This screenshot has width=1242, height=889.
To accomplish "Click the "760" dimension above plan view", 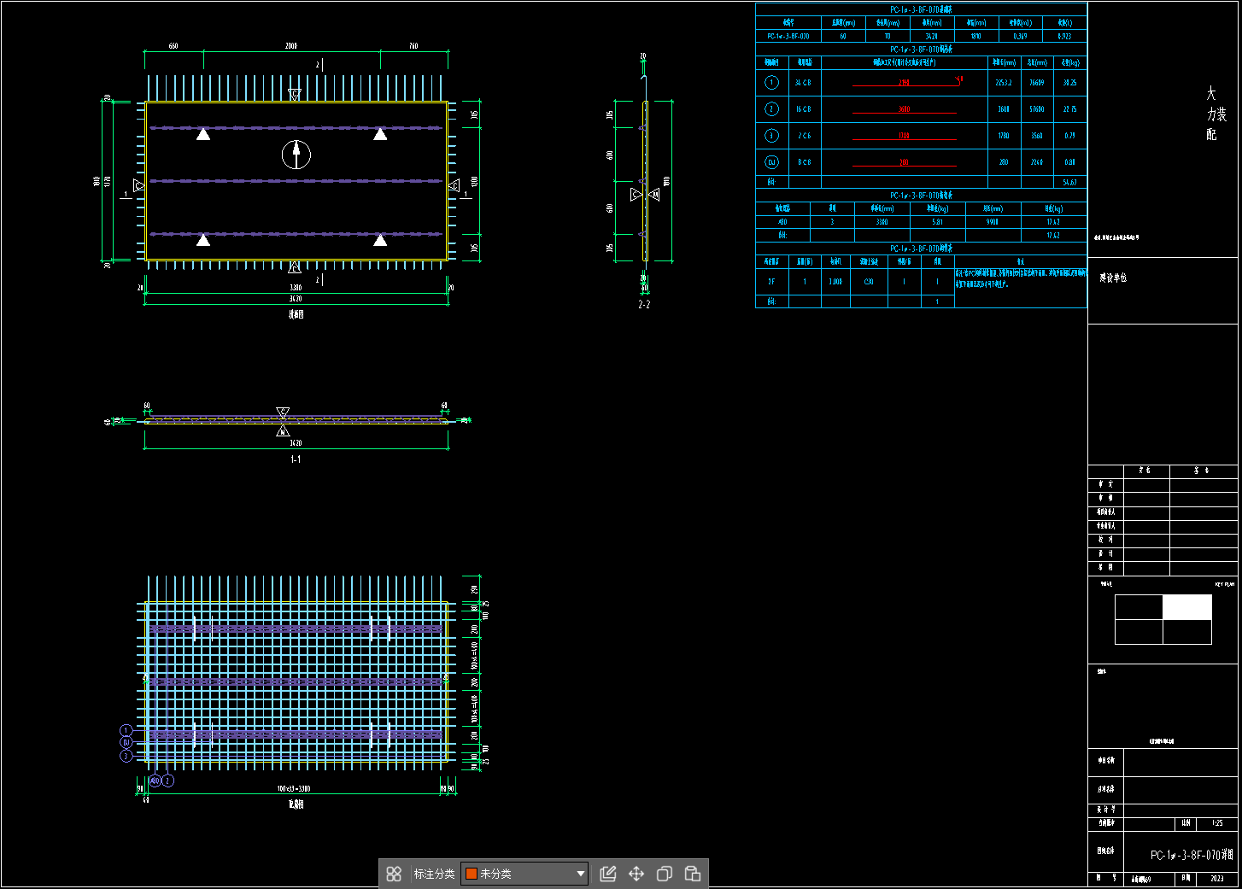I will [x=413, y=46].
